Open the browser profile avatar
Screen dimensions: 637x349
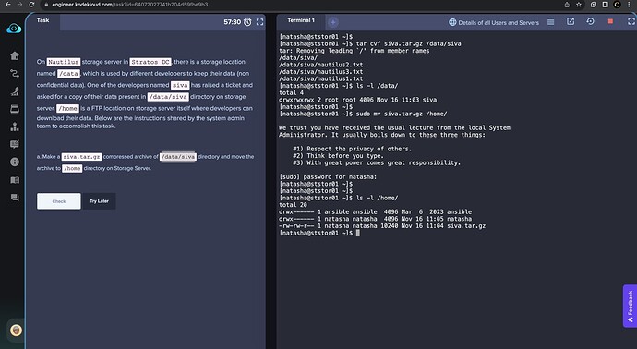pos(617,5)
